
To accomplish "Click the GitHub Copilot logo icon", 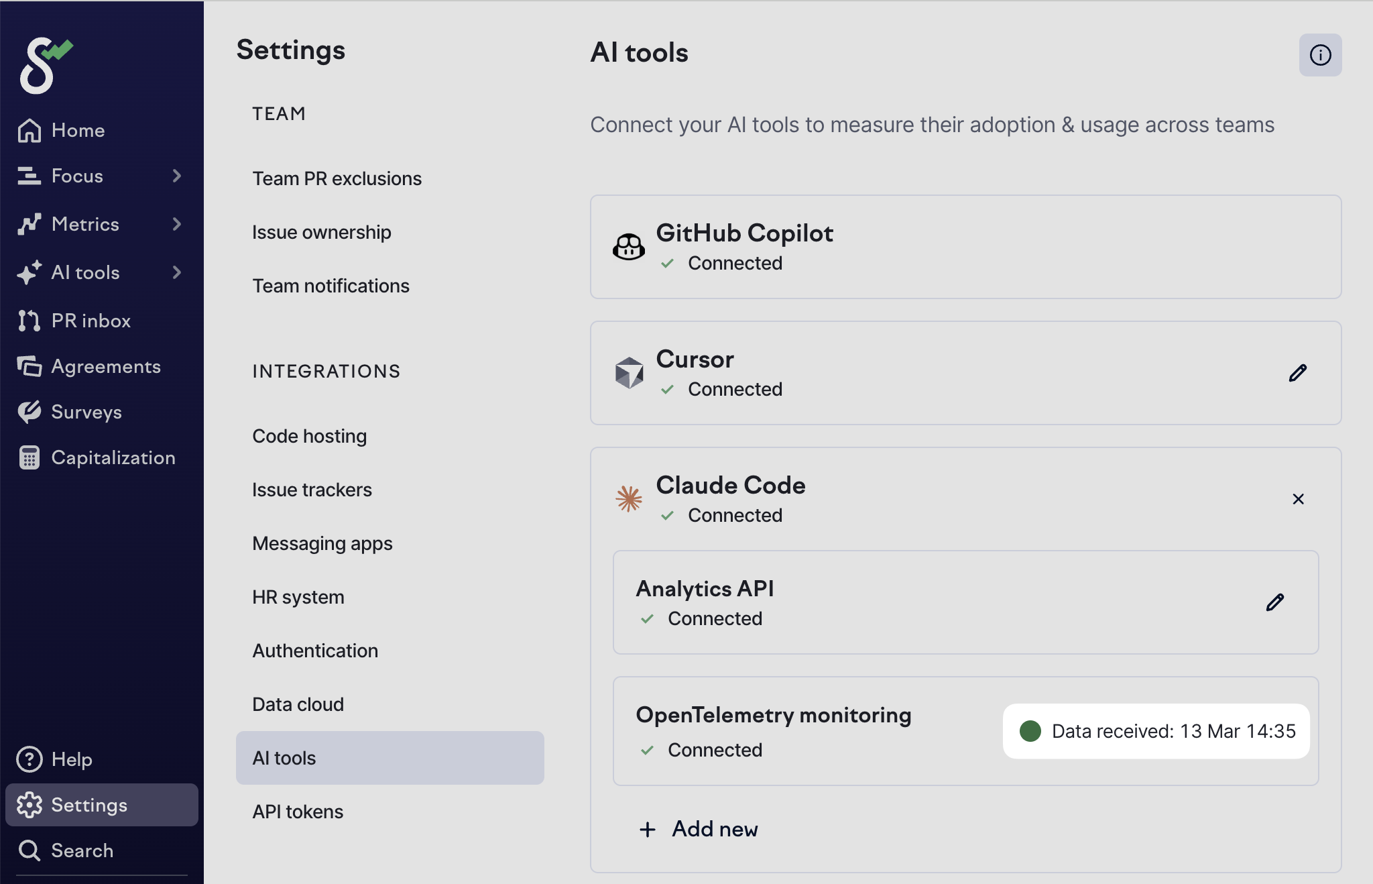I will (x=629, y=247).
